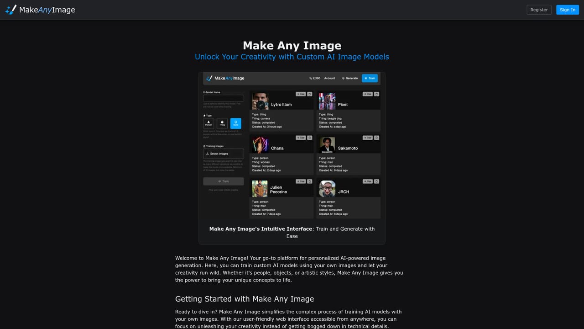Click the Julien Pecorino photo thumbnail
The height and width of the screenshot is (329, 584).
[260, 189]
